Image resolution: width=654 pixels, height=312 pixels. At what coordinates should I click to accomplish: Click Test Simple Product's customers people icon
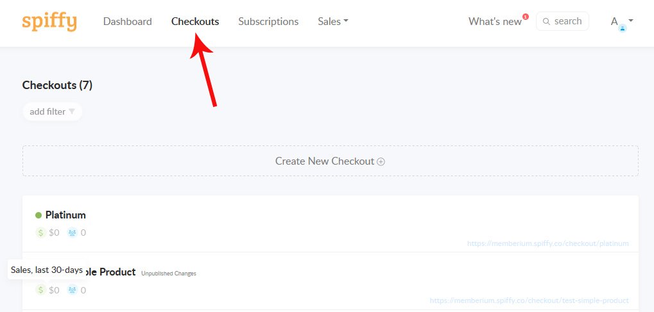coord(73,290)
